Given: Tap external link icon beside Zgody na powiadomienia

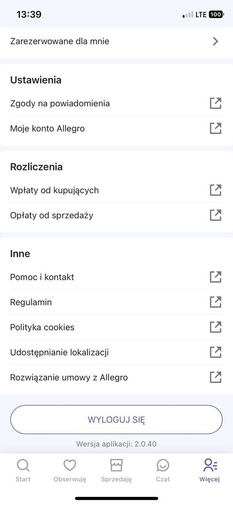Looking at the screenshot, I should pyautogui.click(x=216, y=103).
